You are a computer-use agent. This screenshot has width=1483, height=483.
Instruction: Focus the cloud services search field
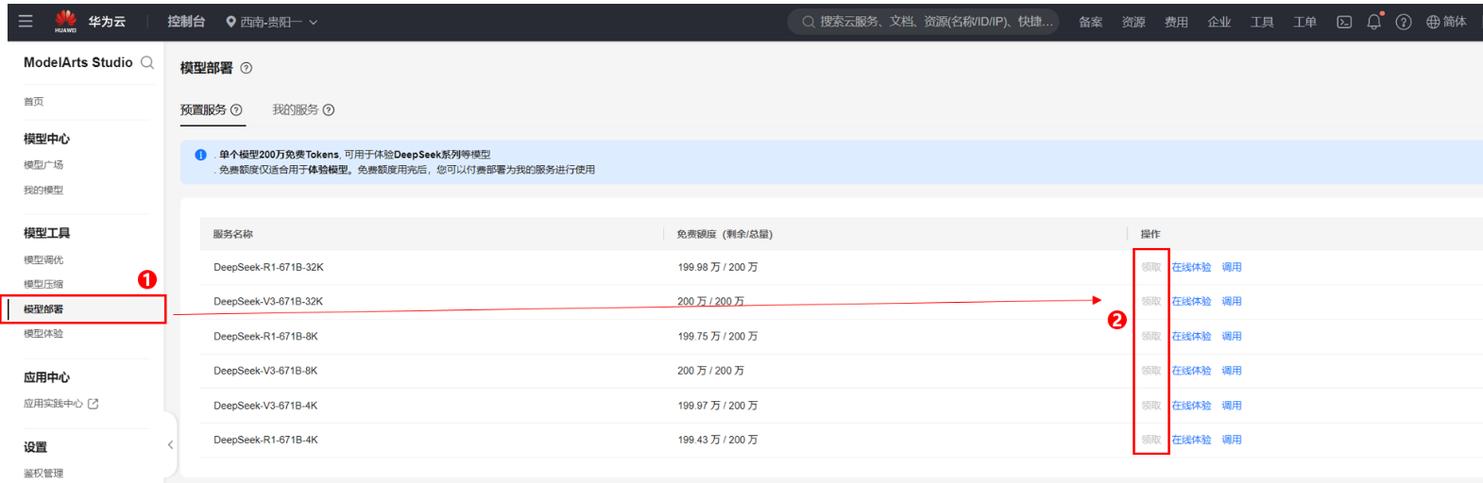[923, 22]
